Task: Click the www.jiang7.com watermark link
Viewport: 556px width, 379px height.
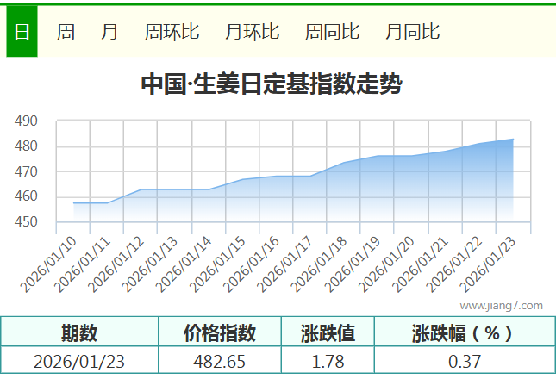Action: click(501, 305)
